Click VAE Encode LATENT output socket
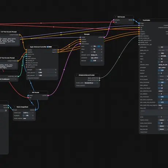 pyautogui.click(x=48, y=96)
